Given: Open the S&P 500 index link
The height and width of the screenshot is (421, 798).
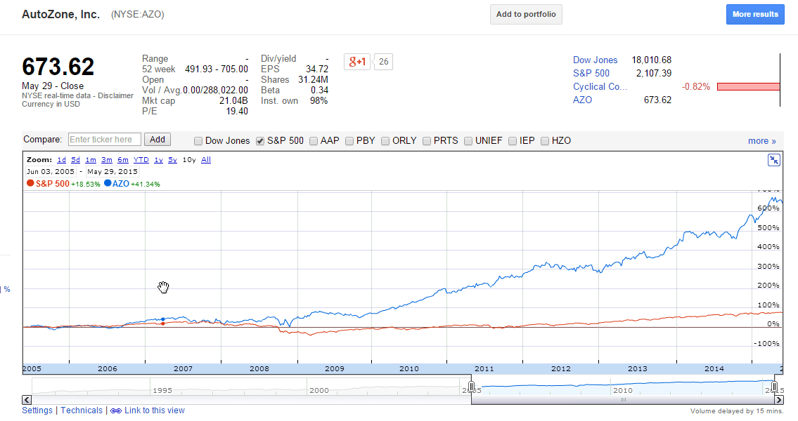Looking at the screenshot, I should coord(591,73).
